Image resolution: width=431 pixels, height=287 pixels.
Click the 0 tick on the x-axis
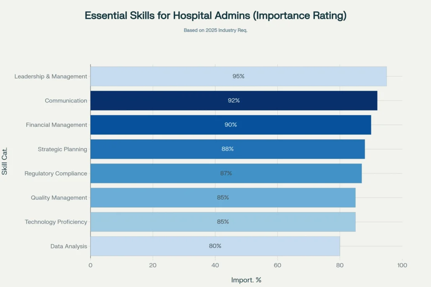tap(90, 266)
